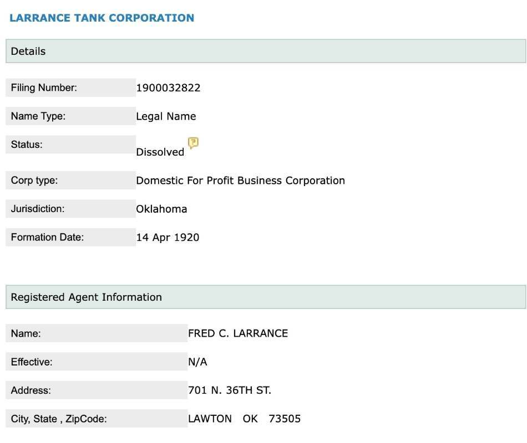This screenshot has height=443, width=527.
Task: Click the Formation Date label
Action: click(47, 238)
